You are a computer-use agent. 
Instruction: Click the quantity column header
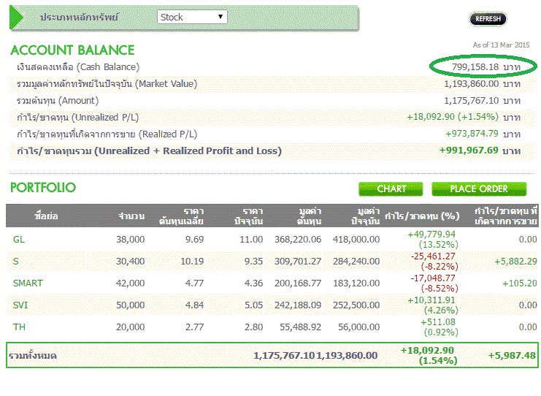[x=131, y=216]
